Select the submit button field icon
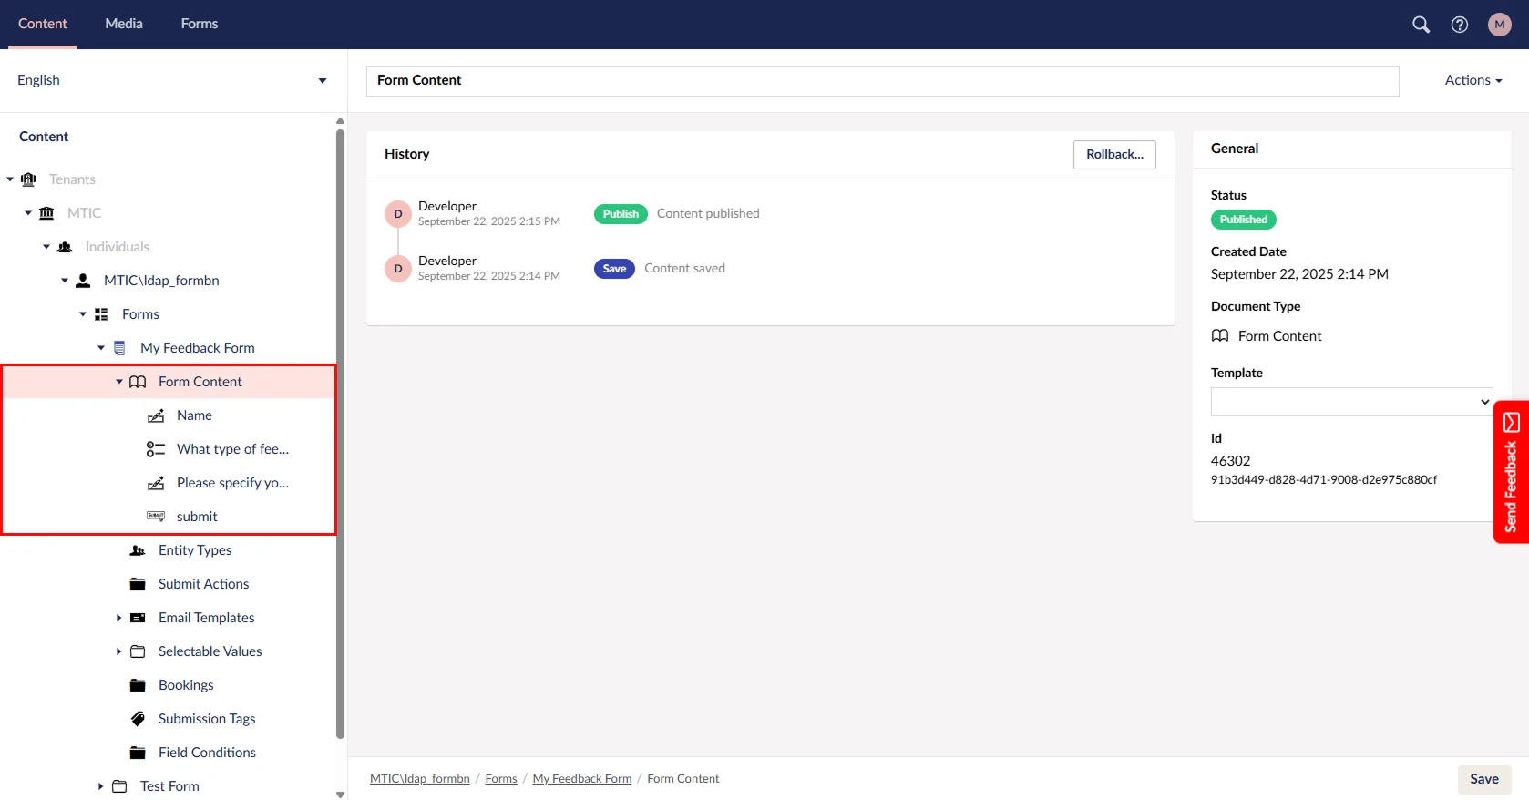Screen dimensions: 1529x800 pos(156,517)
